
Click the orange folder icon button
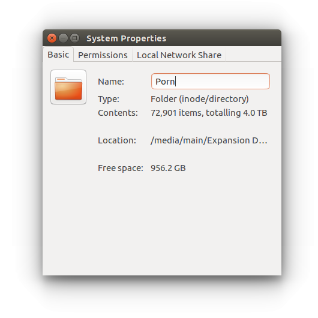tap(68, 87)
